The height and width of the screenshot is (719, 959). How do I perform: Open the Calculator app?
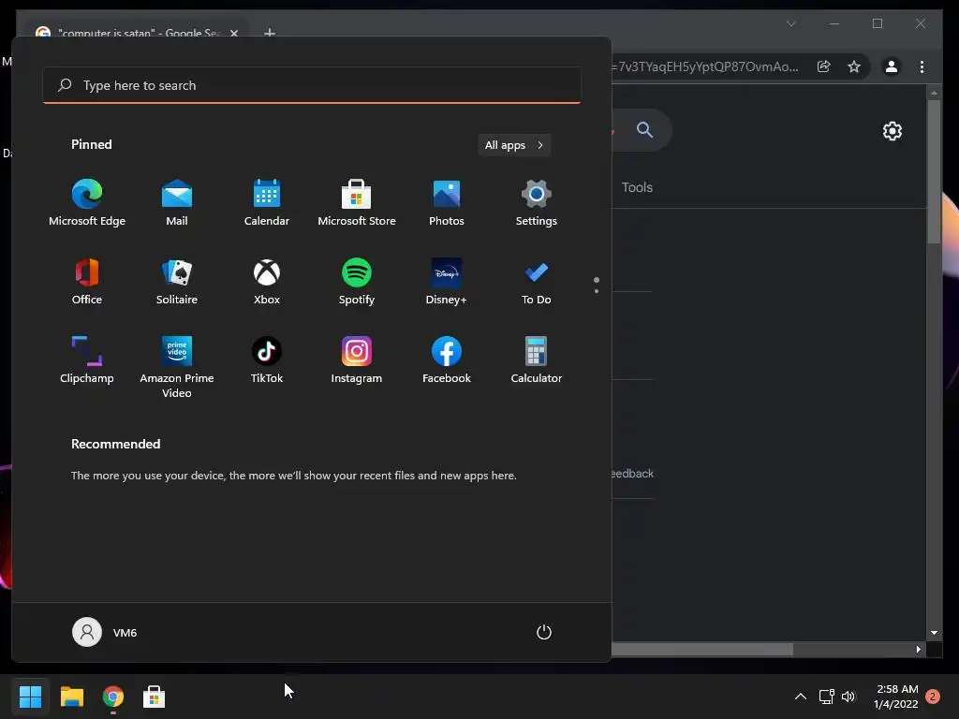click(537, 359)
